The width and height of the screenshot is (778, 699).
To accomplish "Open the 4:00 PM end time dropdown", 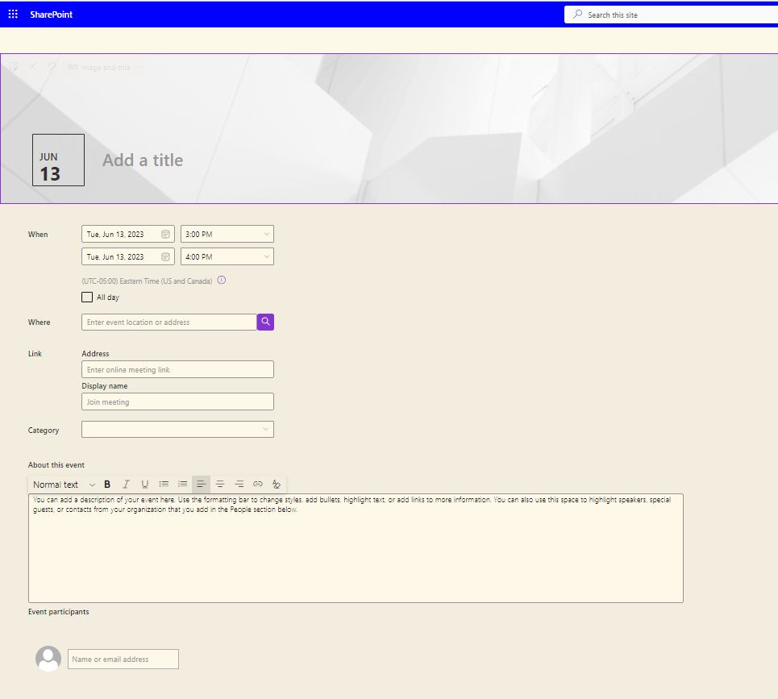I will coord(227,256).
